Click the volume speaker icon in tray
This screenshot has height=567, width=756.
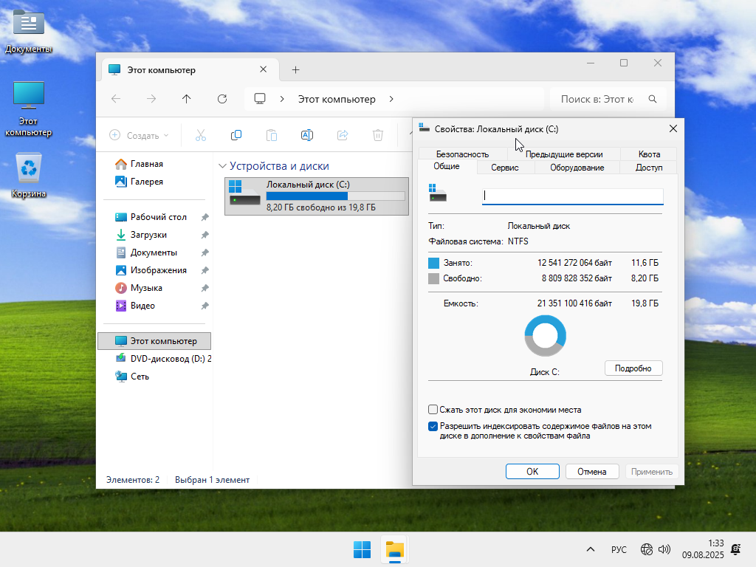664,549
